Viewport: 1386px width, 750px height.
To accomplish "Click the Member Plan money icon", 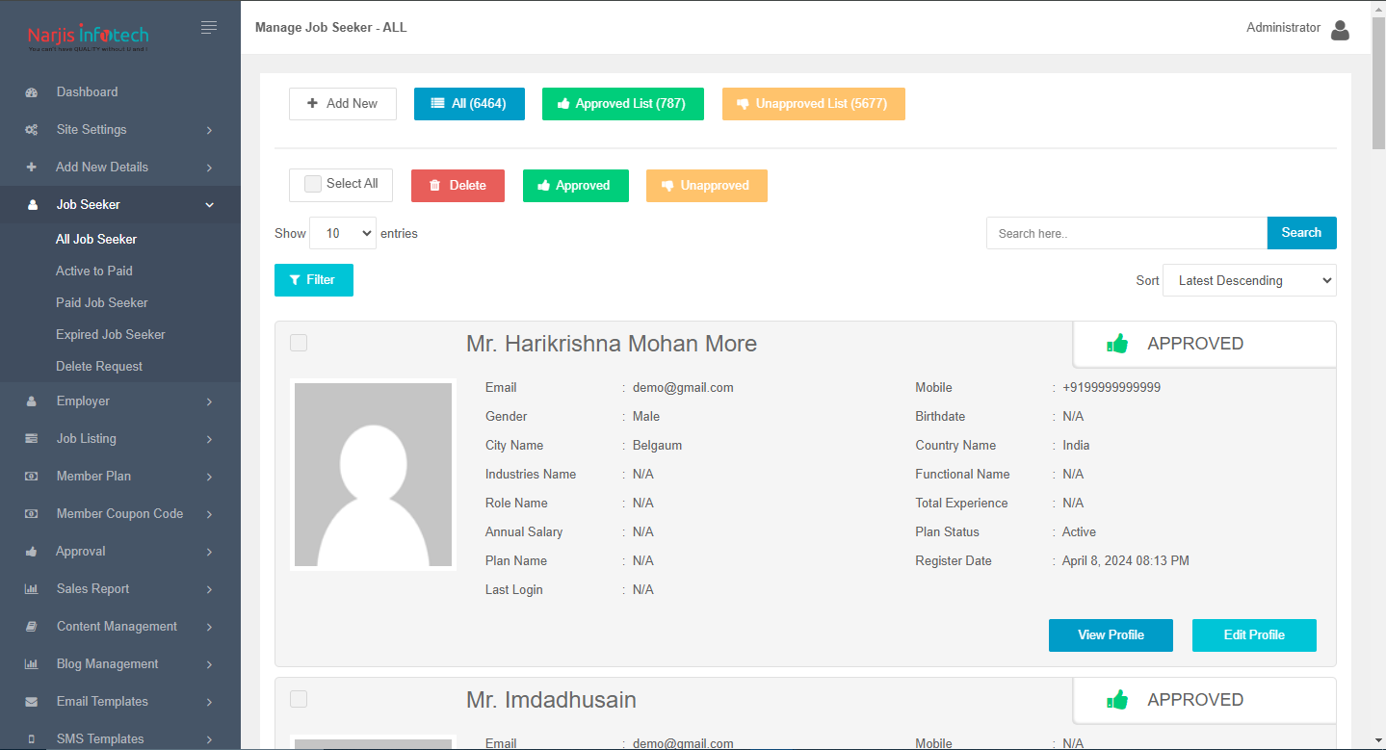I will 32,477.
